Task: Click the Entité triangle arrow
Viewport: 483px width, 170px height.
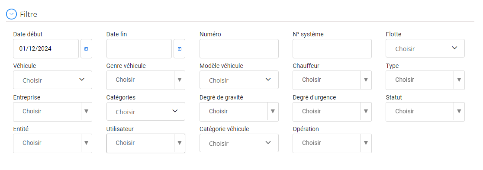Action: [86, 143]
